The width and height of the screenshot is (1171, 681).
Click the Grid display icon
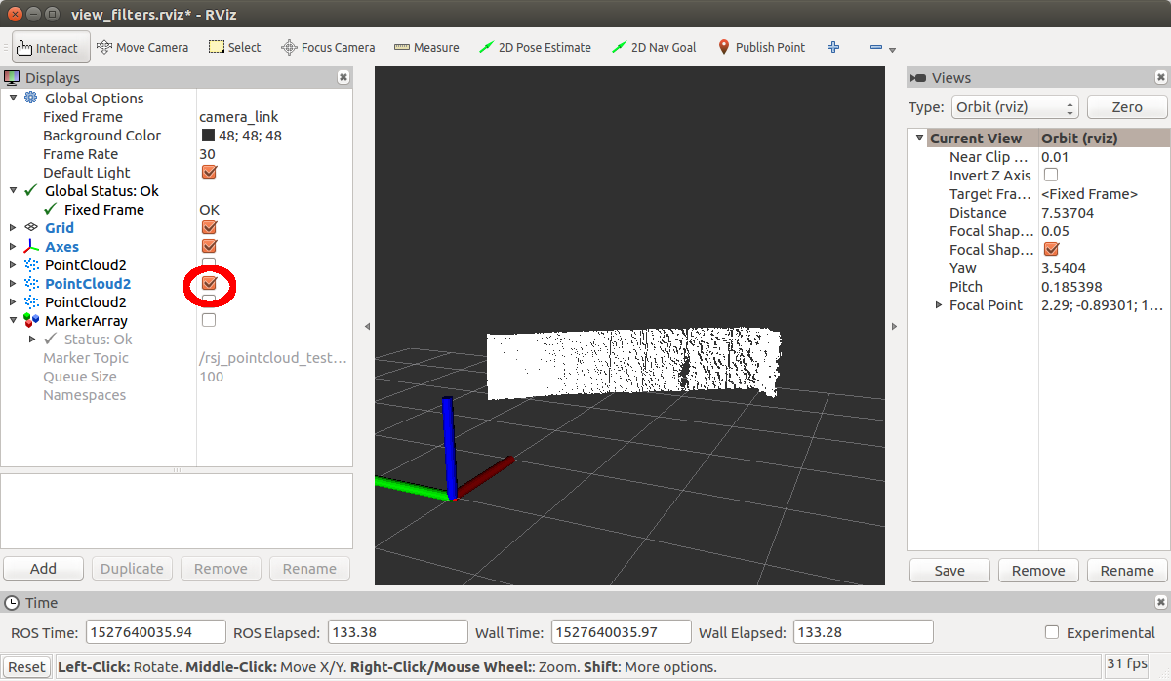click(30, 227)
